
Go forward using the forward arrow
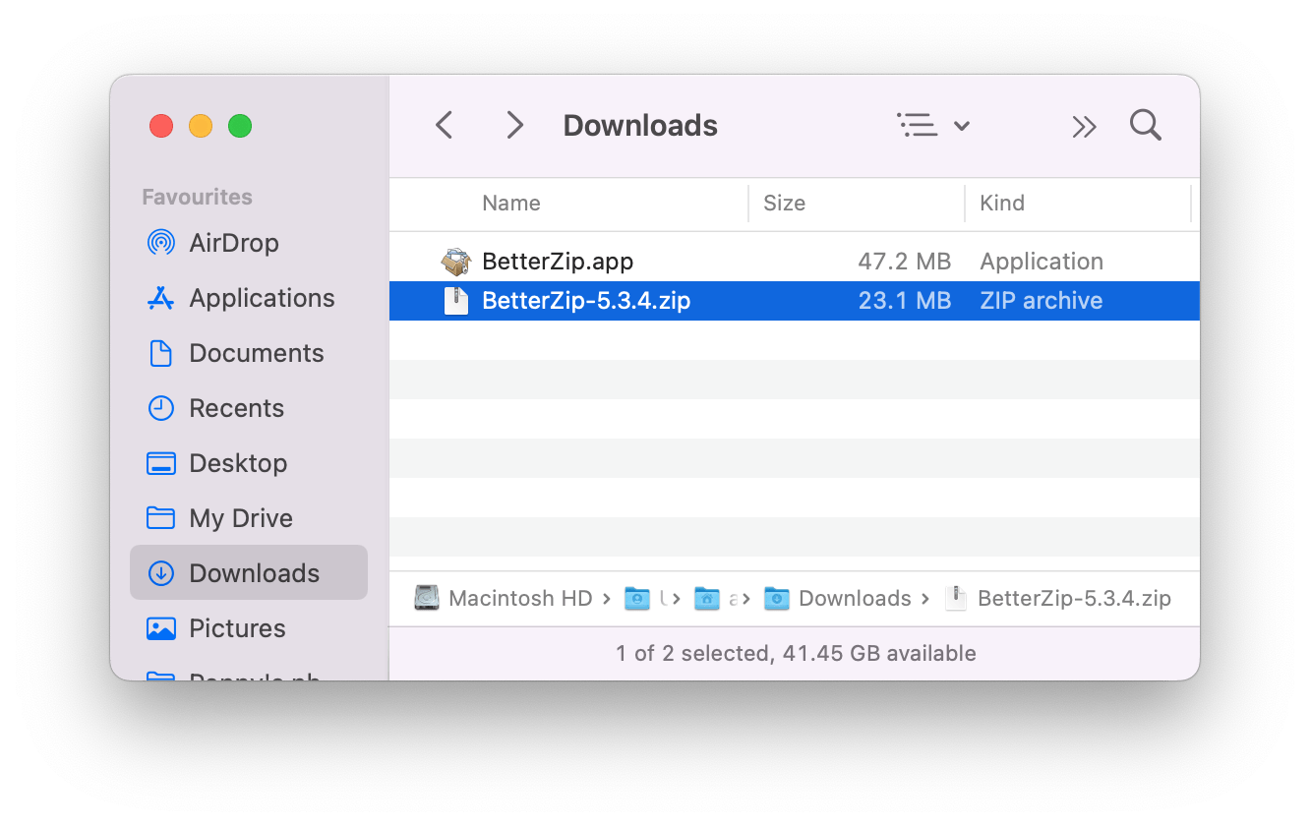coord(514,125)
